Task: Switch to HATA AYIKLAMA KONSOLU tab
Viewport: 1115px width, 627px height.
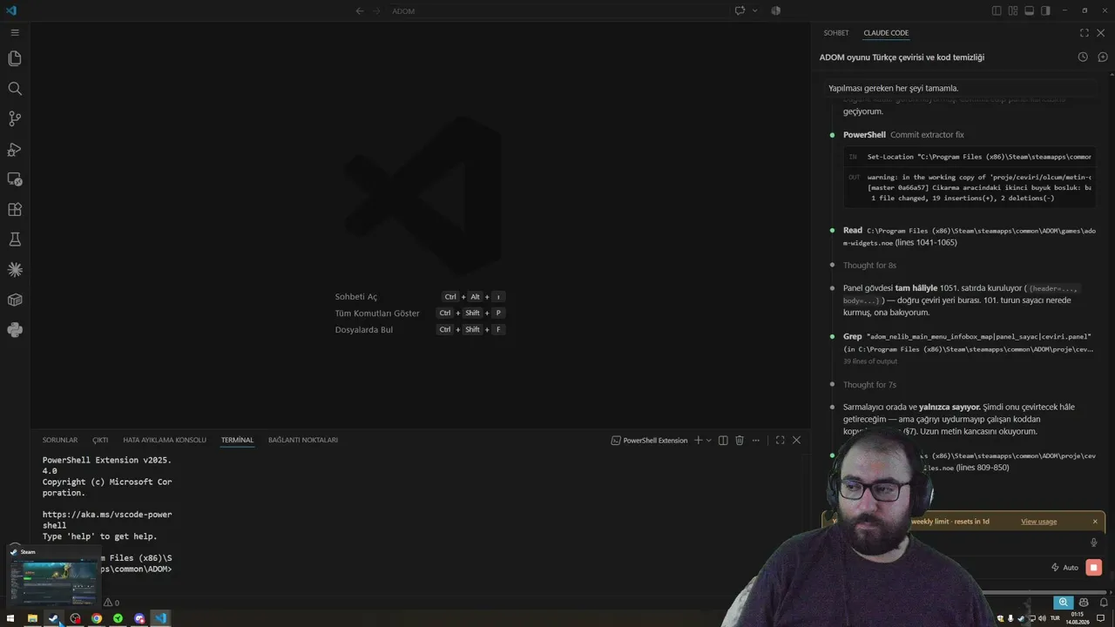Action: coord(165,441)
